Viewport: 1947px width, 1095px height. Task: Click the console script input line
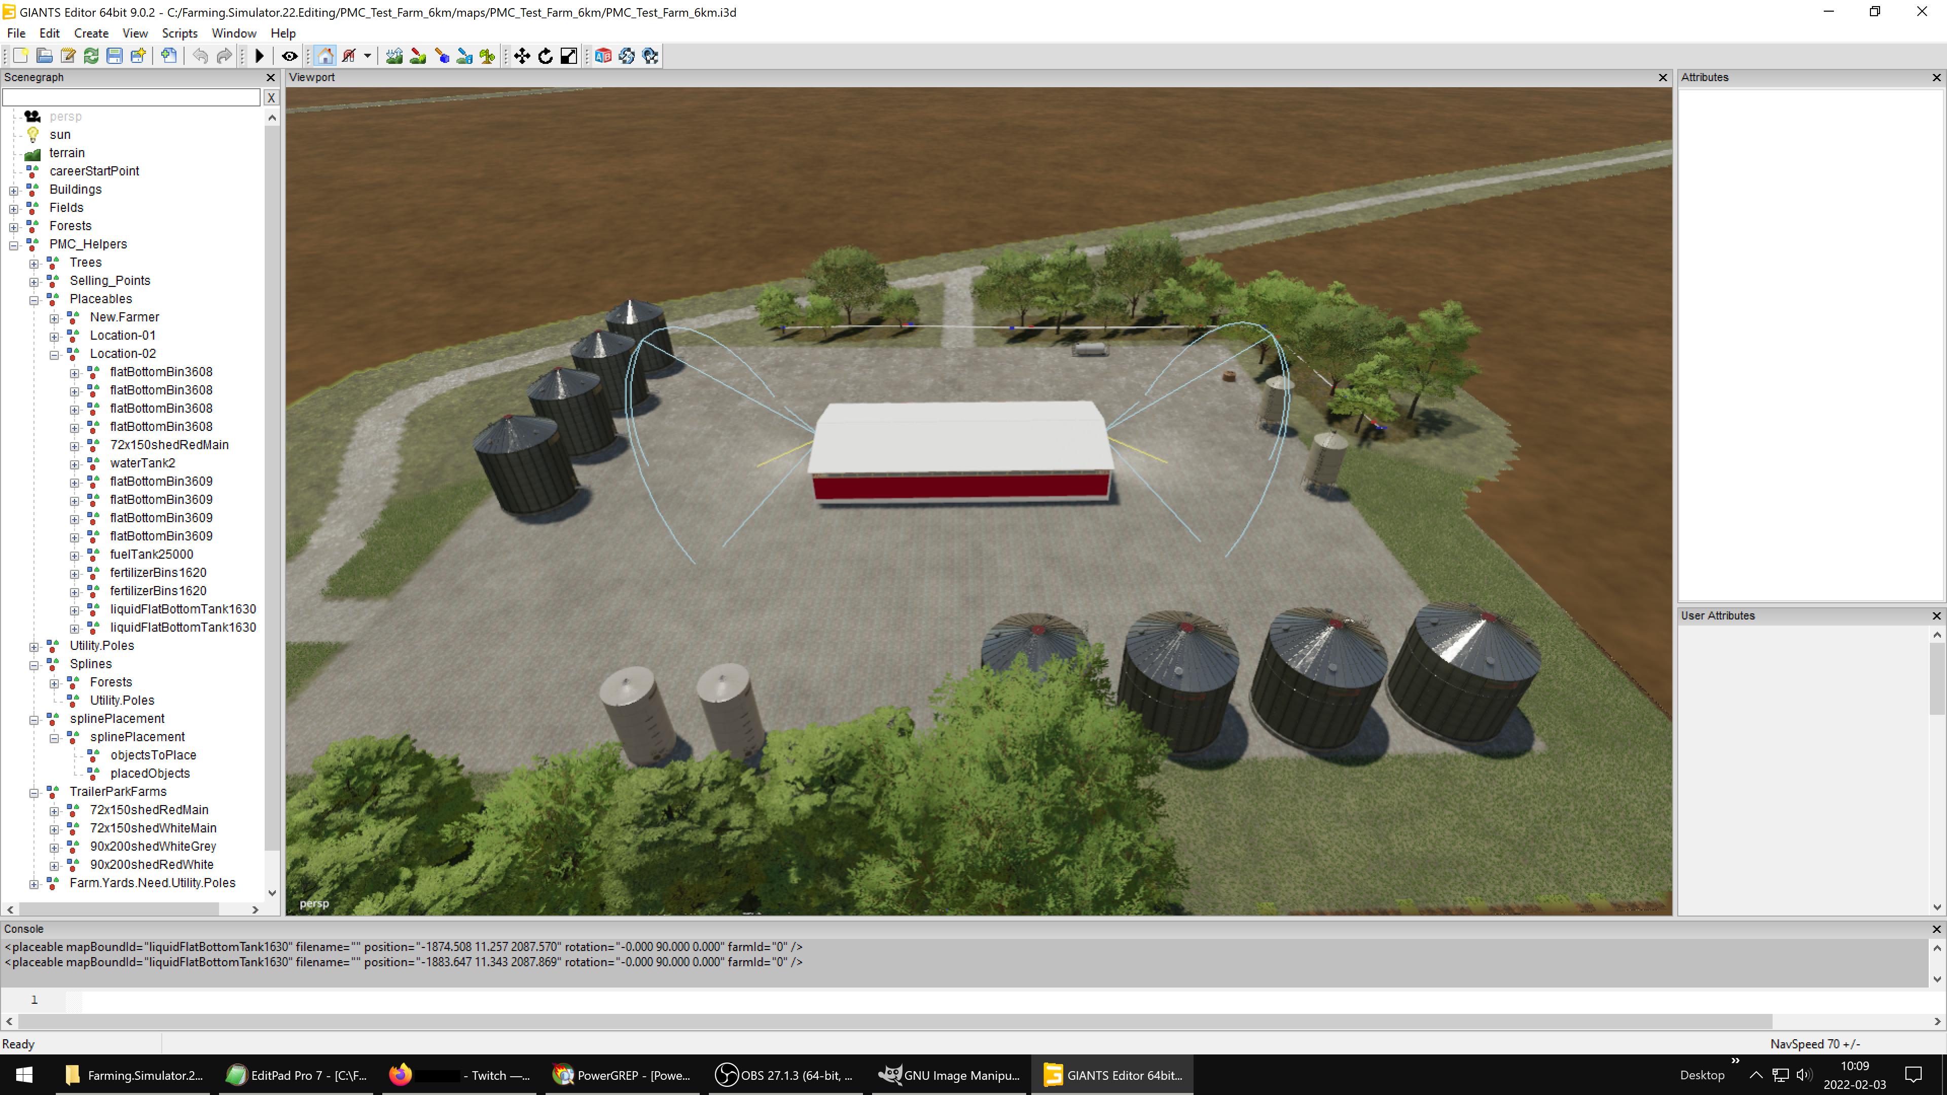pos(1005,1000)
